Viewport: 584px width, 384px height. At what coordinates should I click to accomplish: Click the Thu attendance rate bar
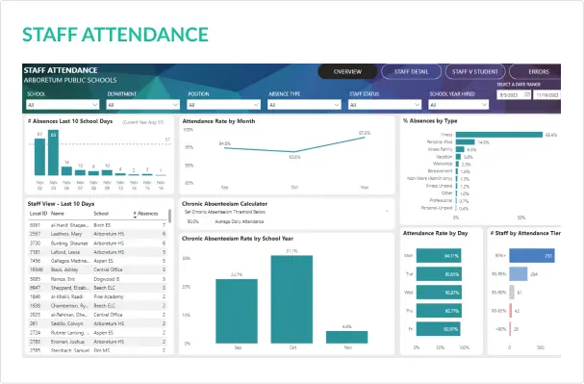pyautogui.click(x=439, y=311)
